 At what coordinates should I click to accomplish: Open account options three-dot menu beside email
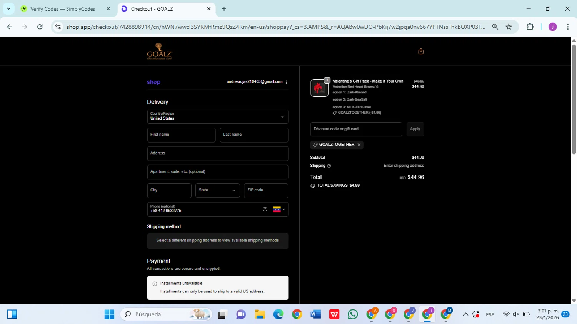click(x=286, y=82)
